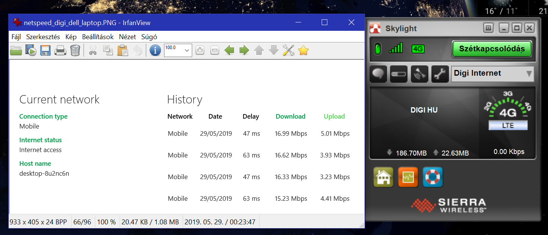Open the satellite dish icon in Skylight

coord(419,74)
